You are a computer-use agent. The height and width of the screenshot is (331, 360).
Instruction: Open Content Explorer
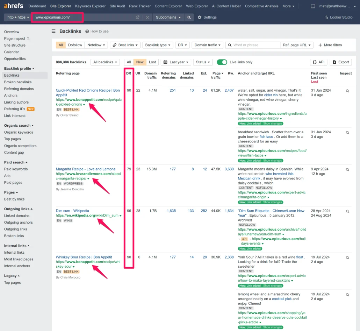pyautogui.click(x=168, y=6)
